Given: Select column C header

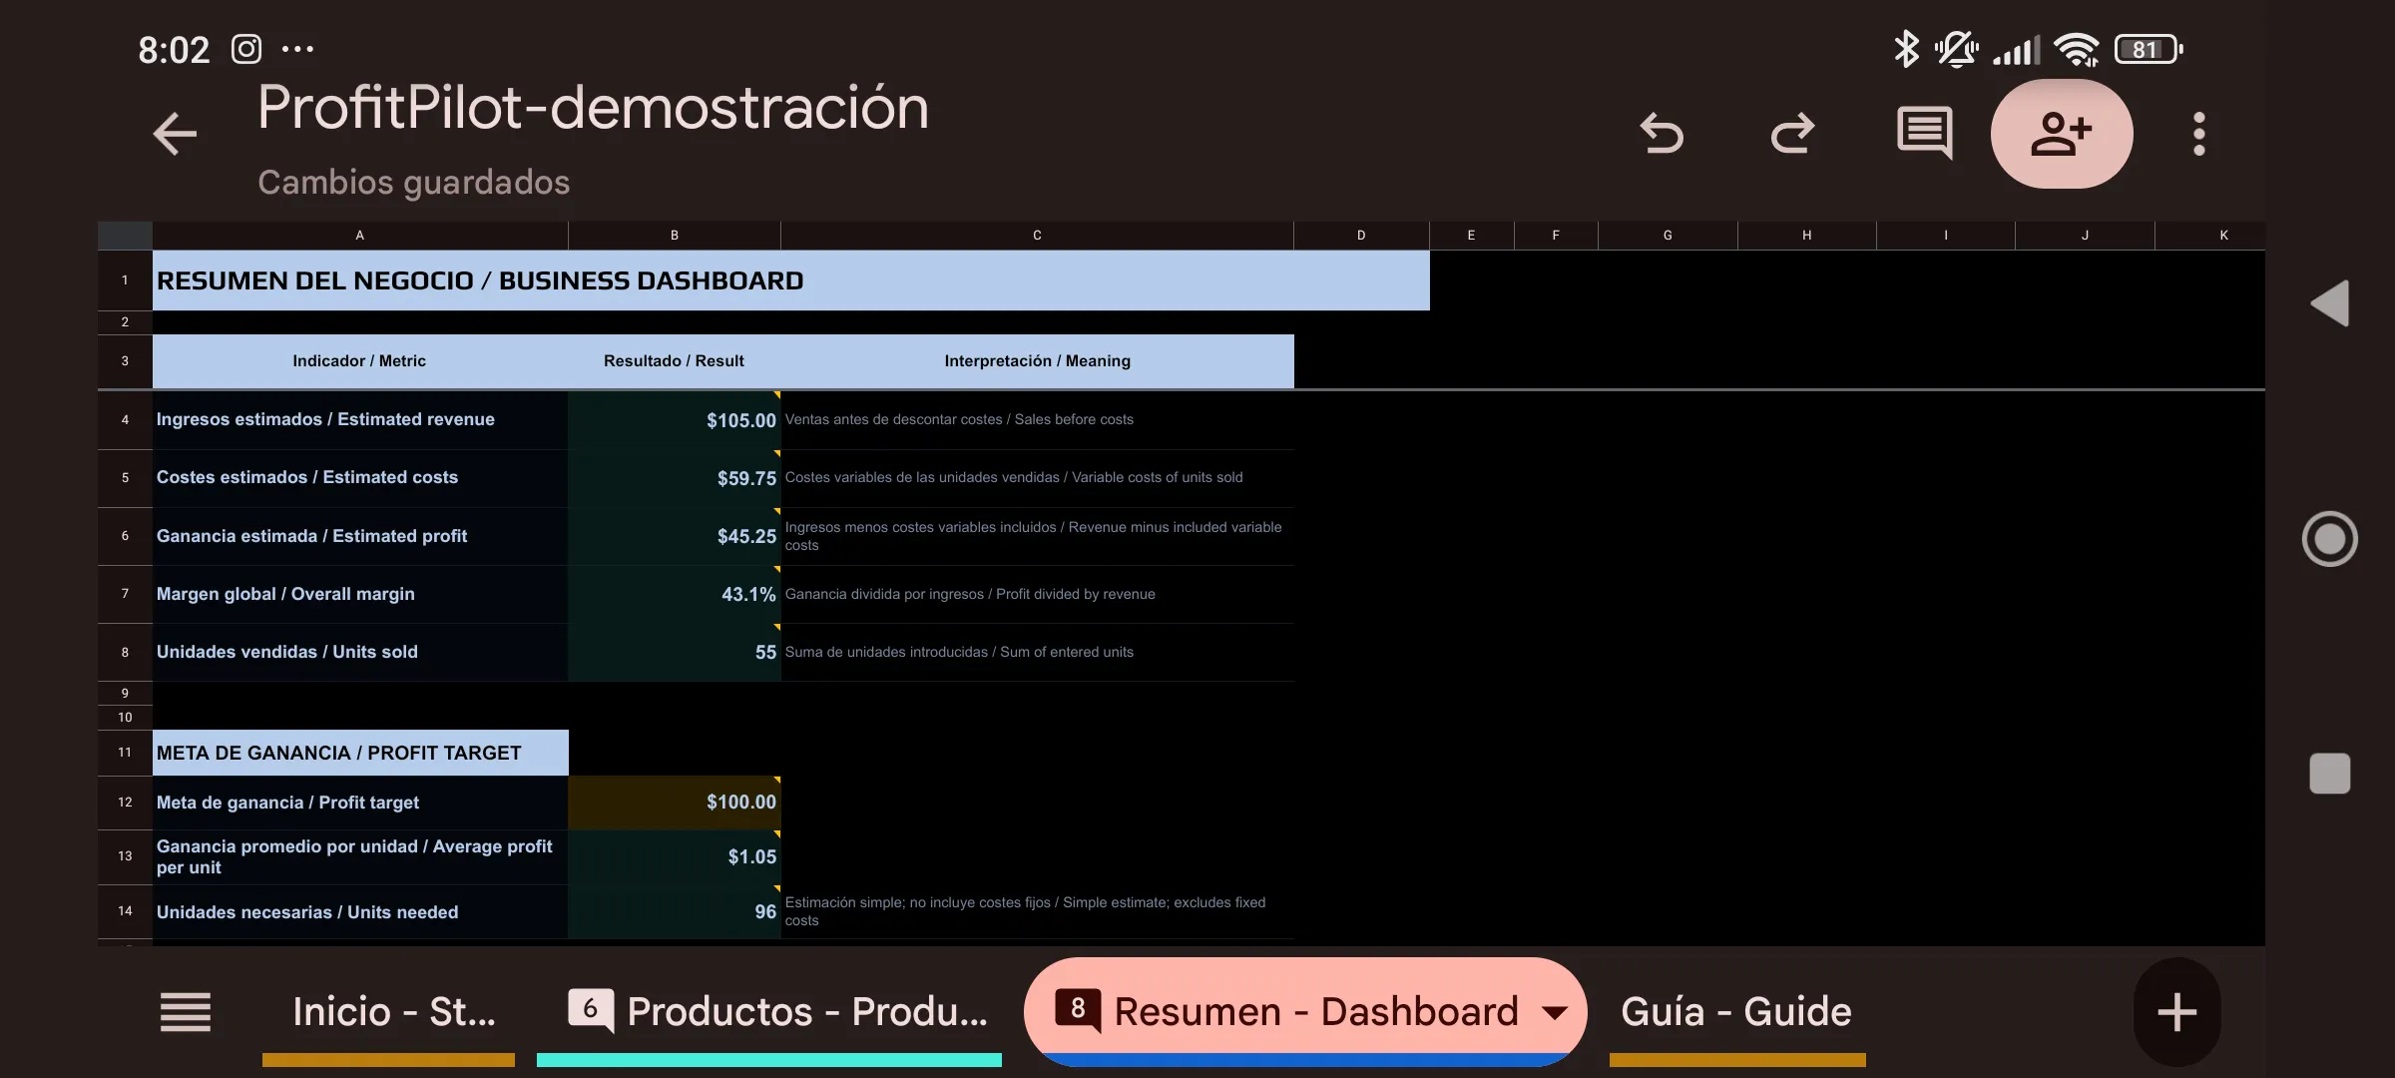Looking at the screenshot, I should 1037,236.
